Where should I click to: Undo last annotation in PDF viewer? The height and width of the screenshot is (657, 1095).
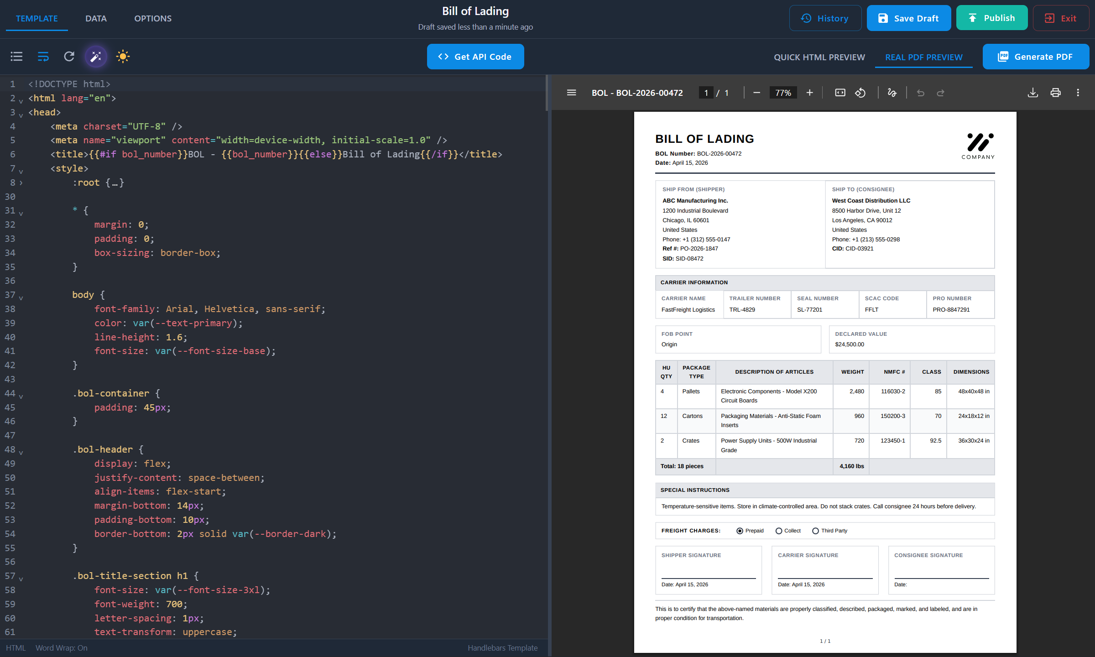(x=920, y=93)
